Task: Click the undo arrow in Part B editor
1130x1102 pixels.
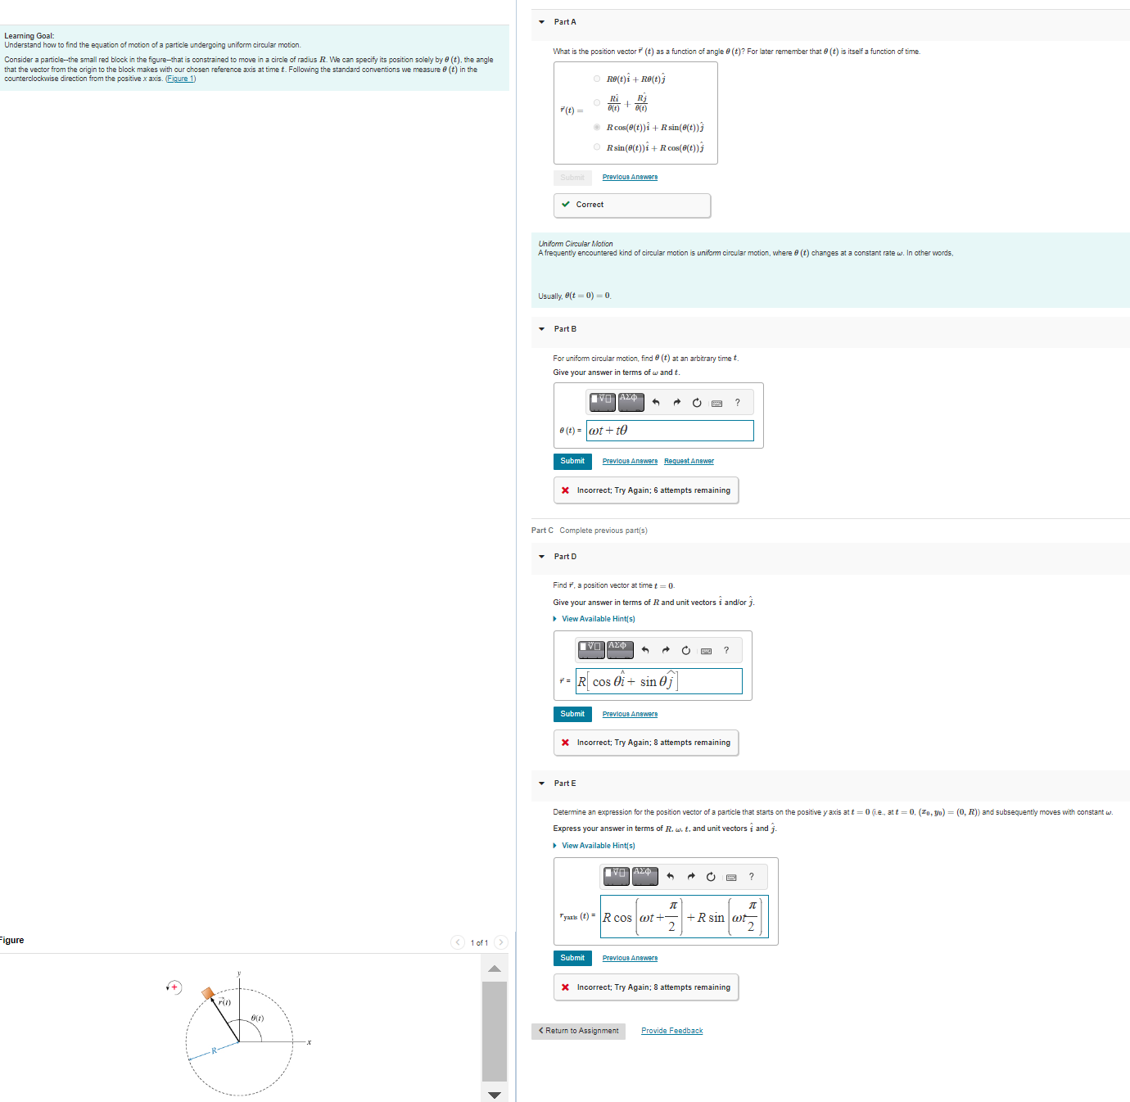Action: (656, 402)
